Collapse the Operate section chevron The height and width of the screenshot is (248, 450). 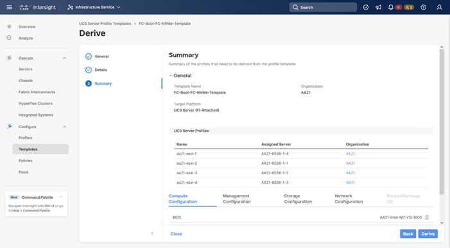(65, 58)
